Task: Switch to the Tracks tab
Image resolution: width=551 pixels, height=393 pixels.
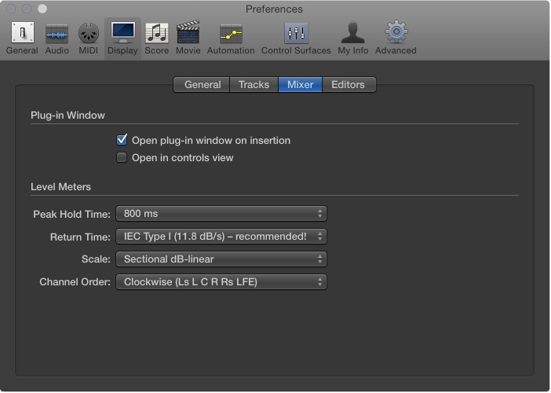Action: (254, 84)
